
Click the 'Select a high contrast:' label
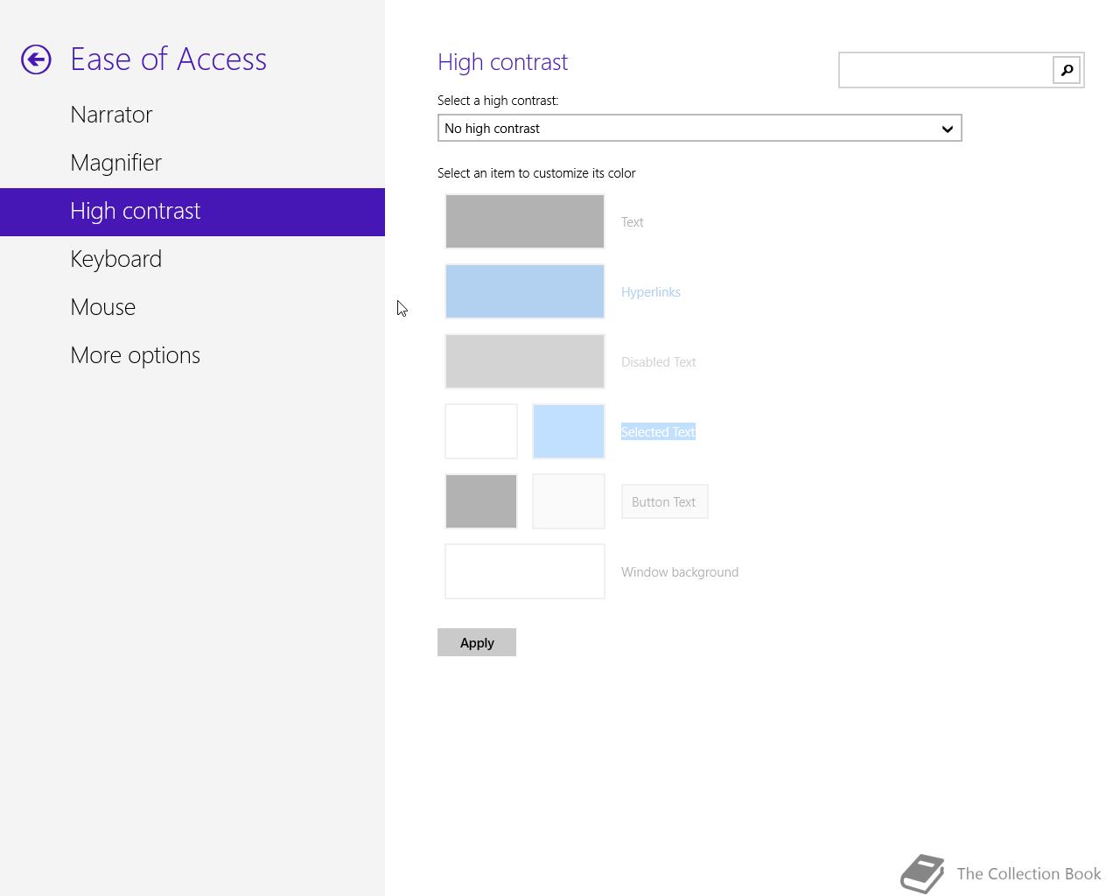(x=498, y=101)
